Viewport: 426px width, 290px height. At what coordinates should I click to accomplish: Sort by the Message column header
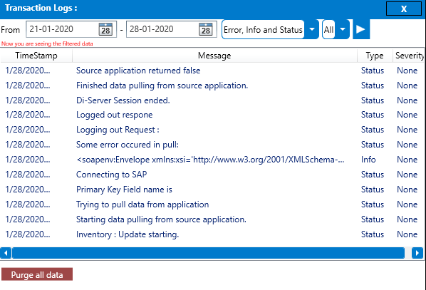click(214, 56)
